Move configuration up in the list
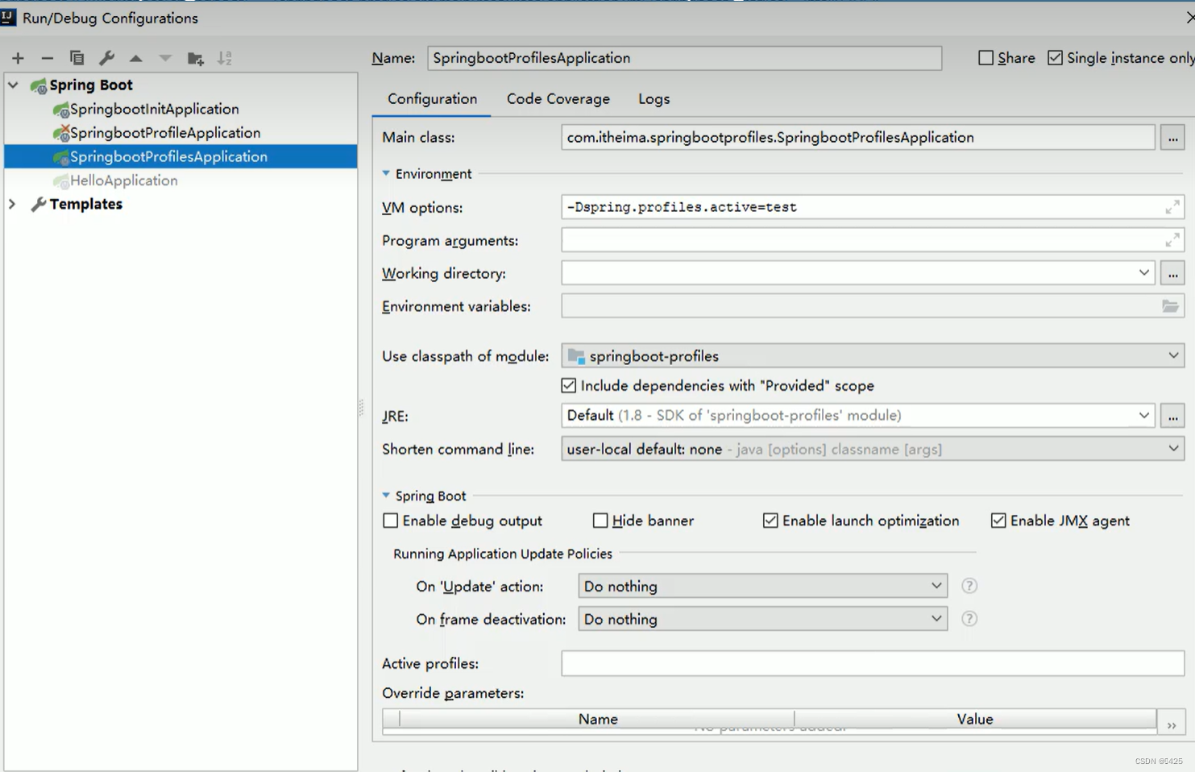Screen dimensions: 1195x772 [x=136, y=58]
